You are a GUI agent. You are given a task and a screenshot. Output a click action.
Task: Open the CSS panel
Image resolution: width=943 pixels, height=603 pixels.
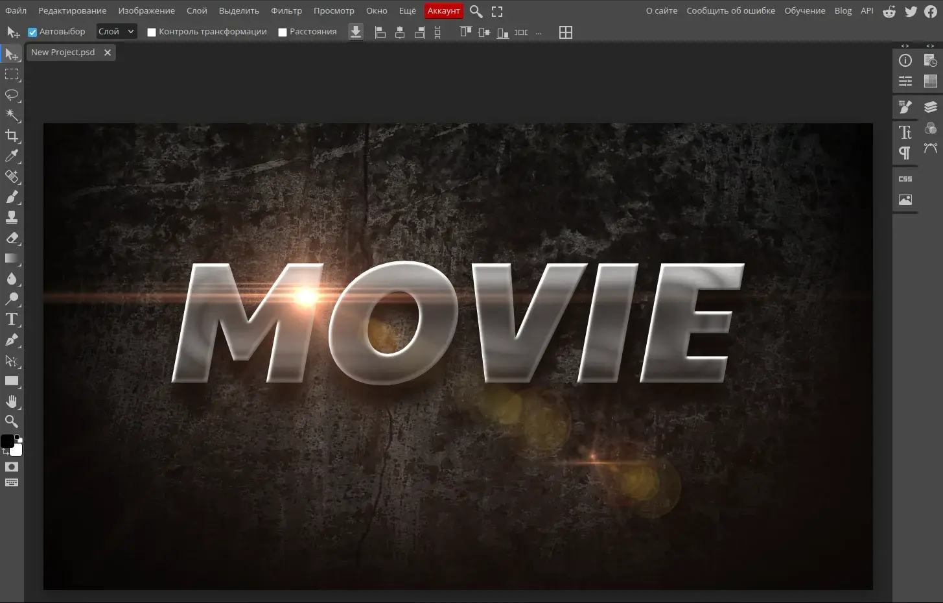pos(905,179)
